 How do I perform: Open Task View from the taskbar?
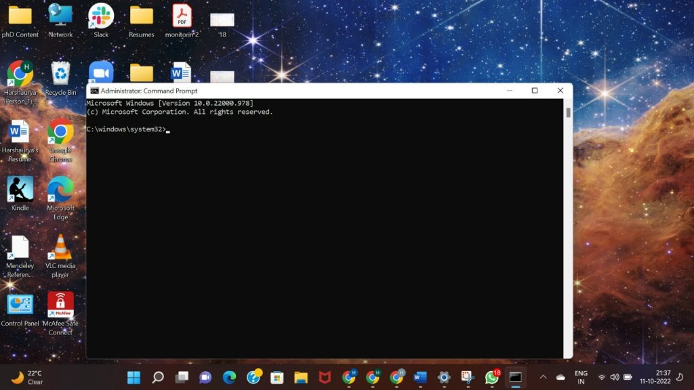point(182,377)
